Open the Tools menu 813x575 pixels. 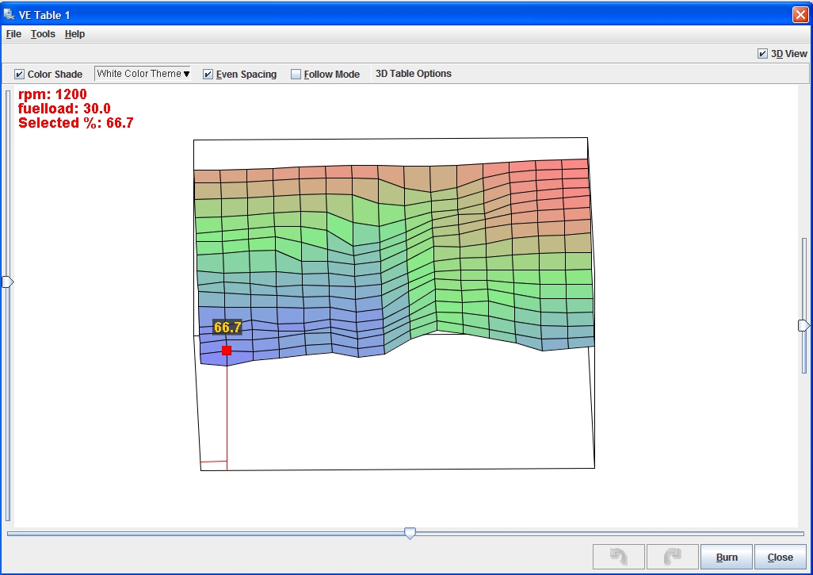pyautogui.click(x=43, y=34)
